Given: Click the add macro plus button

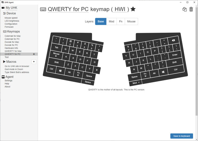Looking at the screenshot, I should click(x=34, y=62).
